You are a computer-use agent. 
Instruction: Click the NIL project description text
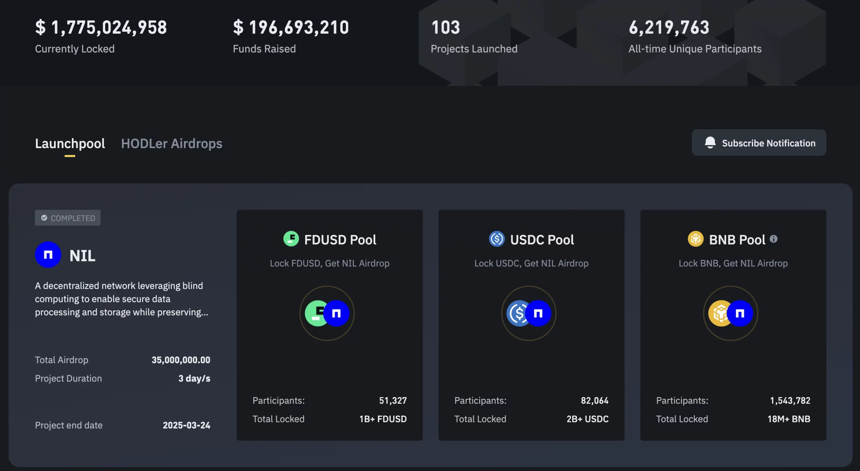122,299
